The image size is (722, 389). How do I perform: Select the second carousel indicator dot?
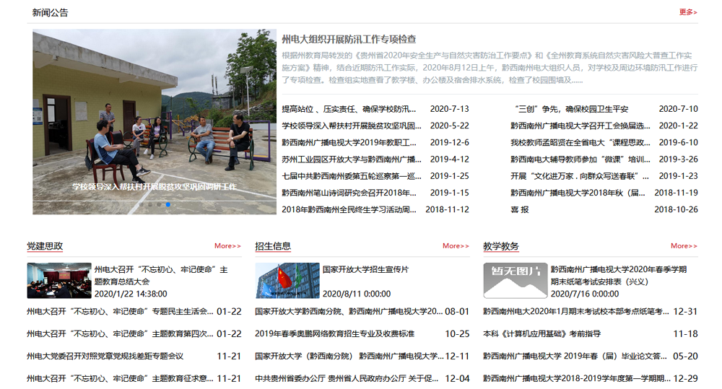coord(150,204)
